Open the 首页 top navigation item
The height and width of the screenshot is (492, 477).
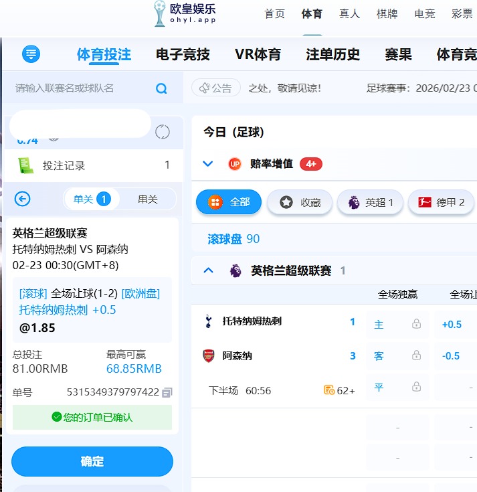pyautogui.click(x=274, y=14)
